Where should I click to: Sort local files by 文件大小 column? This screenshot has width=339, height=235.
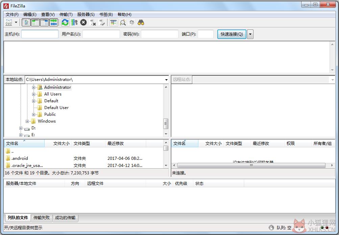pos(58,143)
